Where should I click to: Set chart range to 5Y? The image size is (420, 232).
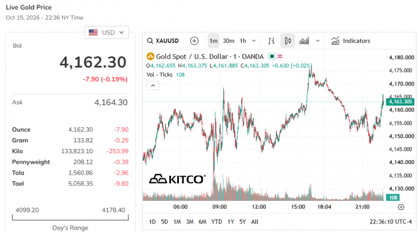click(242, 222)
